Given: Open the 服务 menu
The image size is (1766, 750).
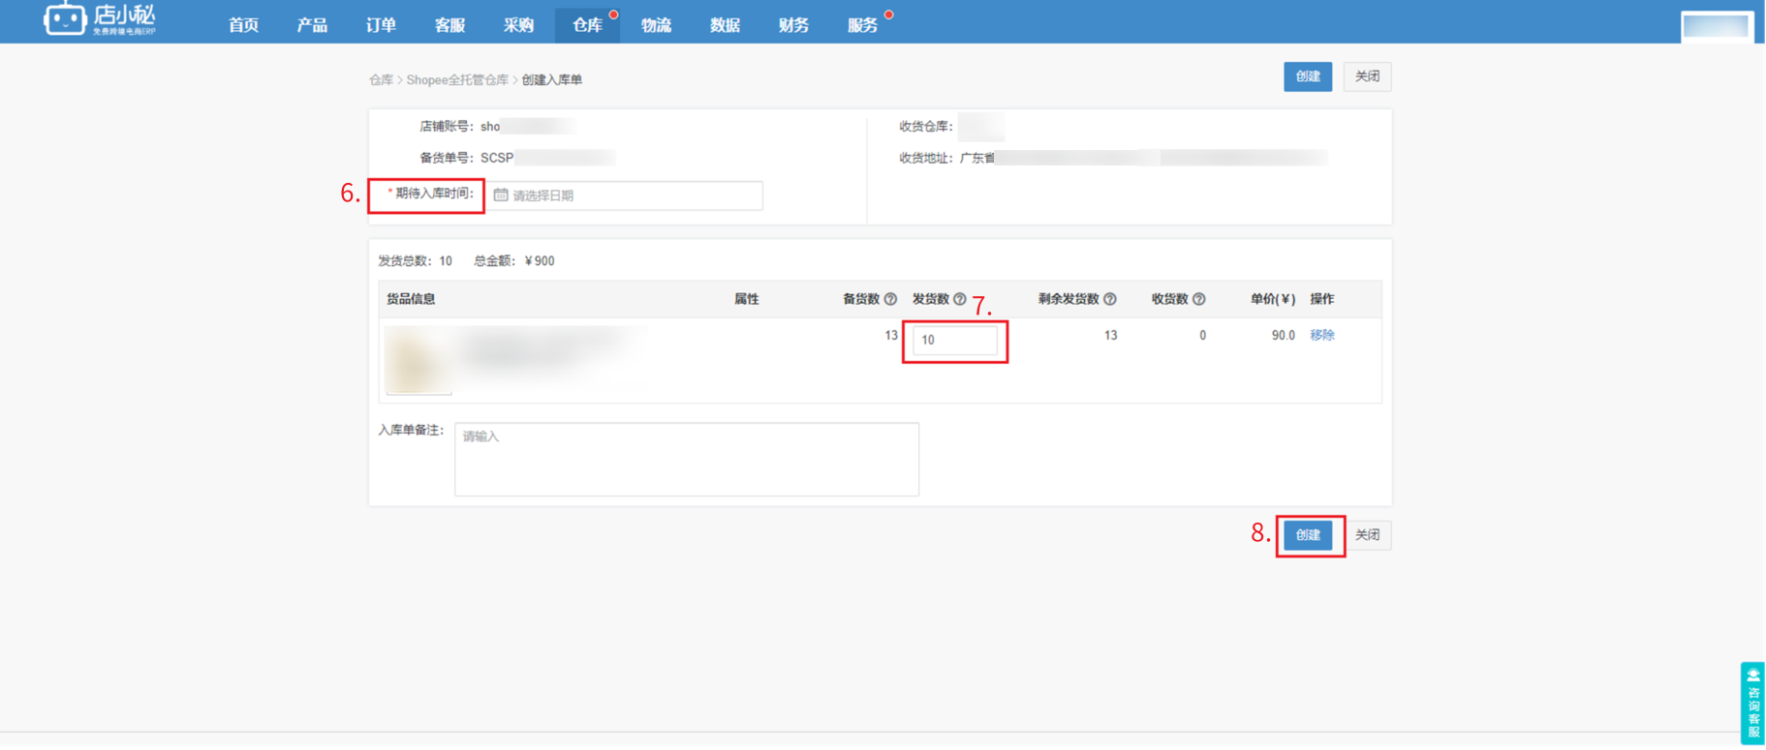Looking at the screenshot, I should 861,25.
